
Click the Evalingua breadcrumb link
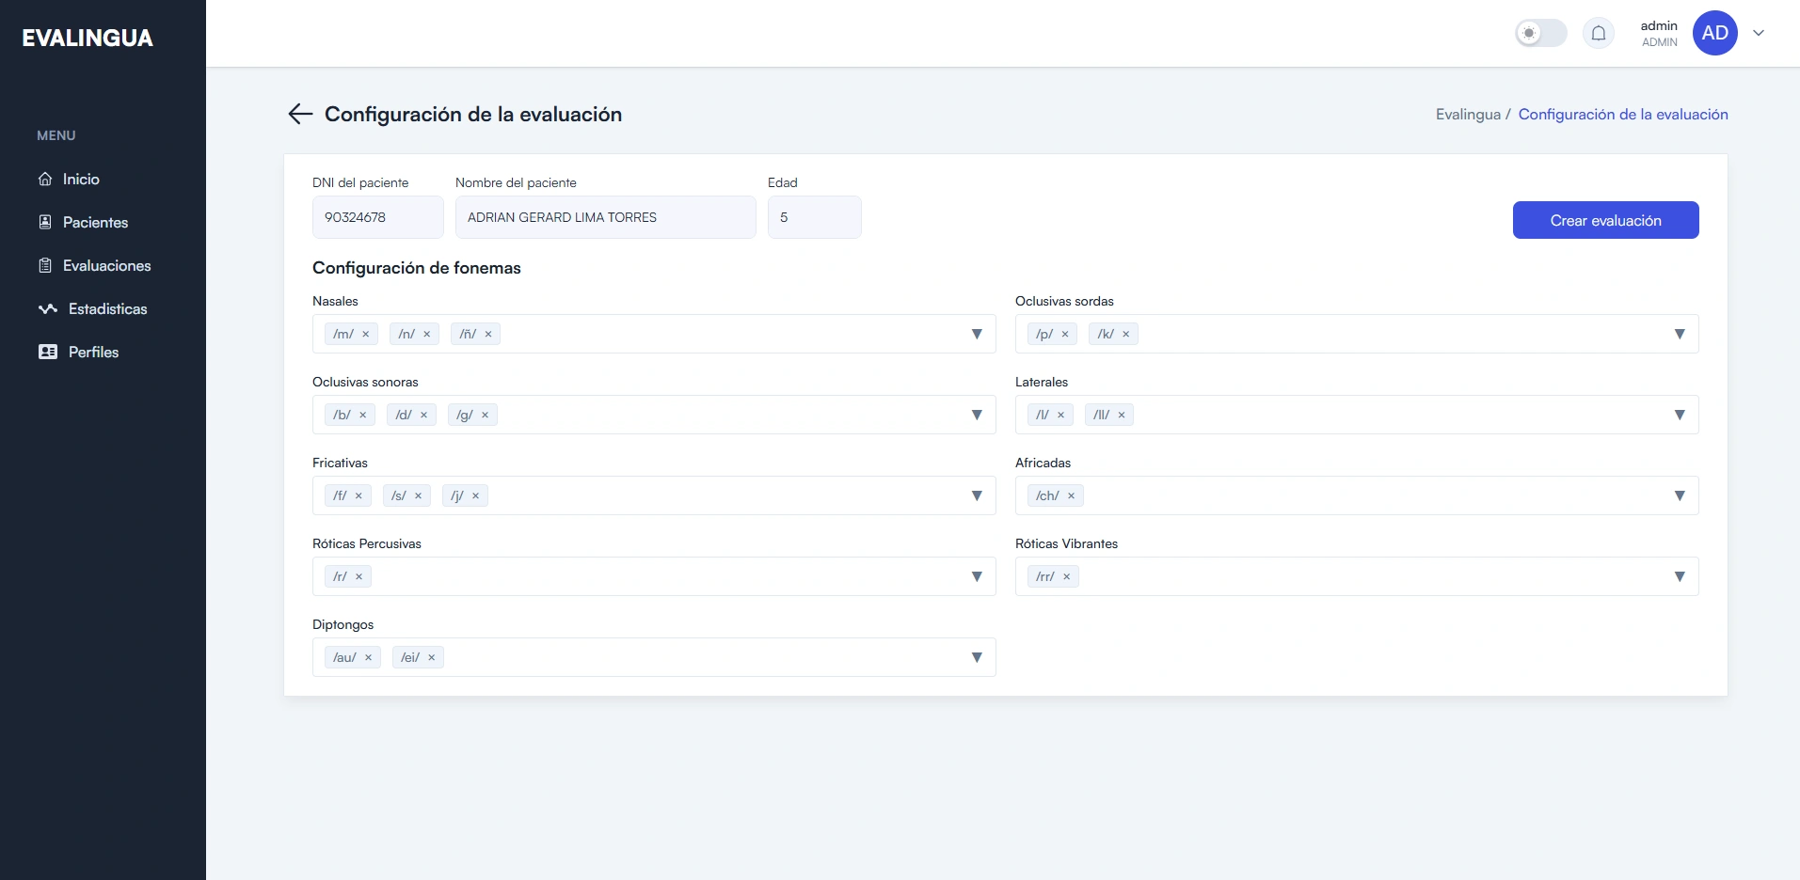pos(1467,115)
